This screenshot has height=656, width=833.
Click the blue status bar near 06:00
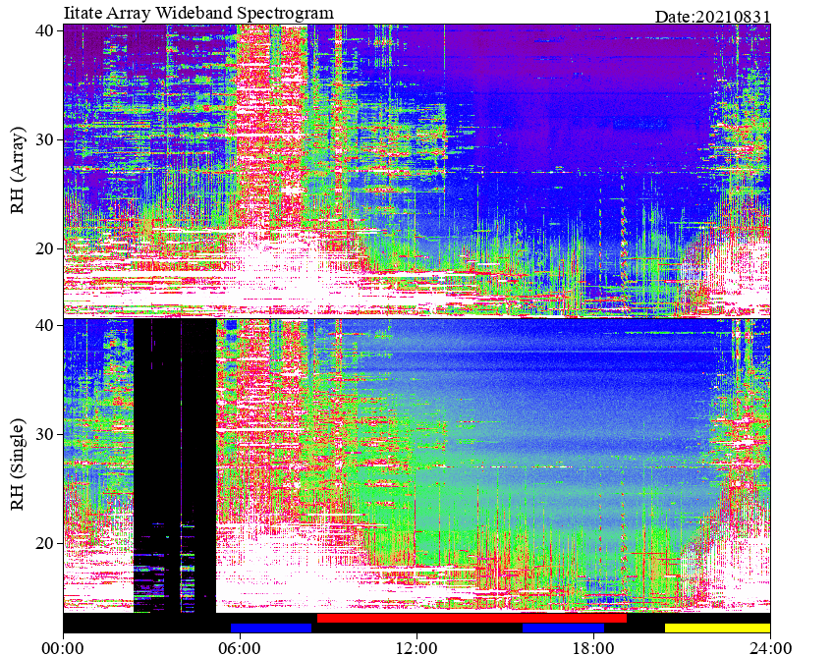(x=271, y=628)
